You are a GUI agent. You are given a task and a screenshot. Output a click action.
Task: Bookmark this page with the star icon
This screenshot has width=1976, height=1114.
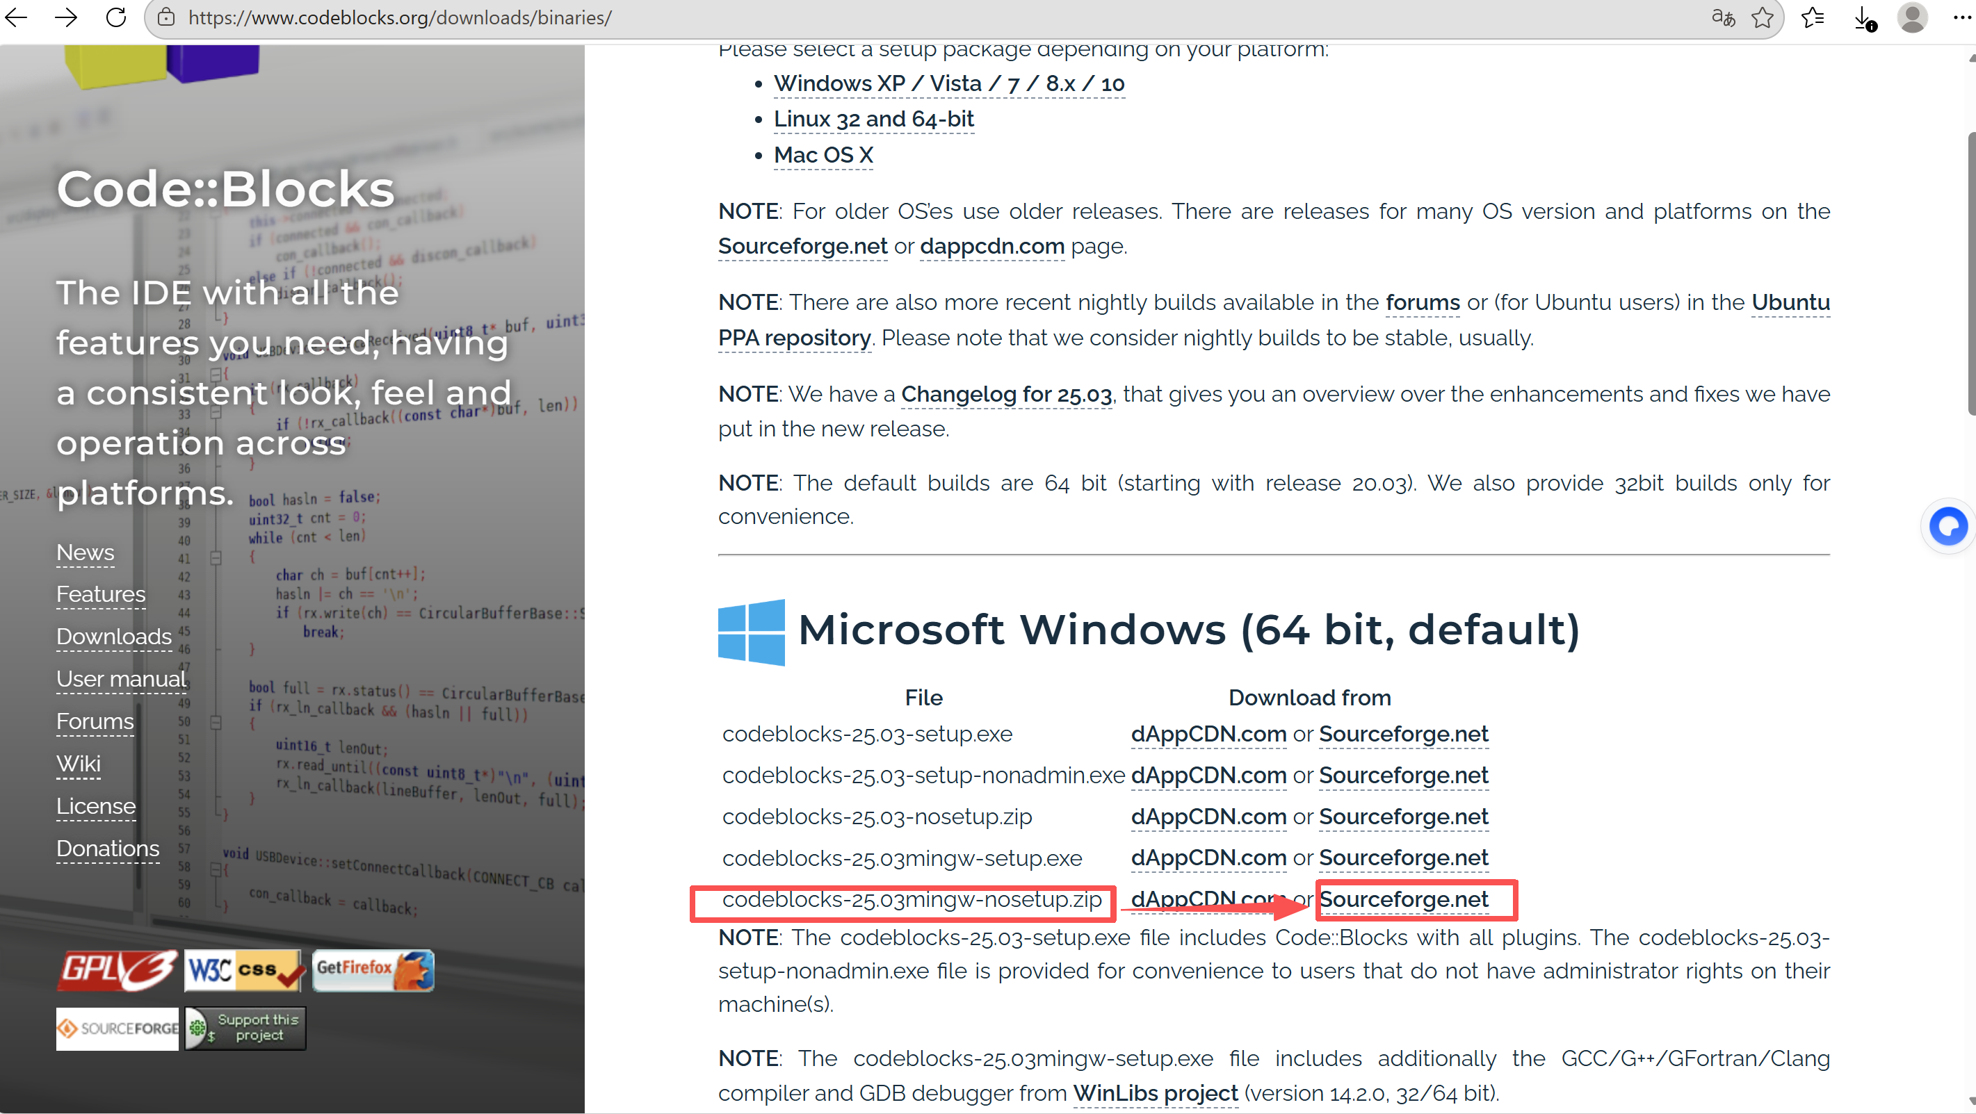1763,17
